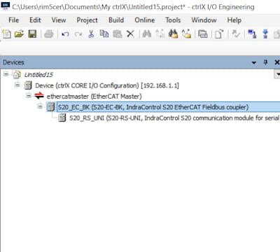Save the project with the floppy disk icon

[x=32, y=34]
